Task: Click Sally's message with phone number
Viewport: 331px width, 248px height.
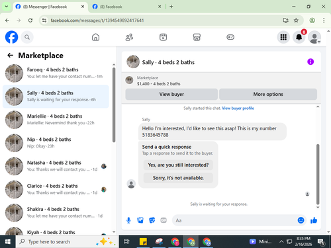Action: 213,132
